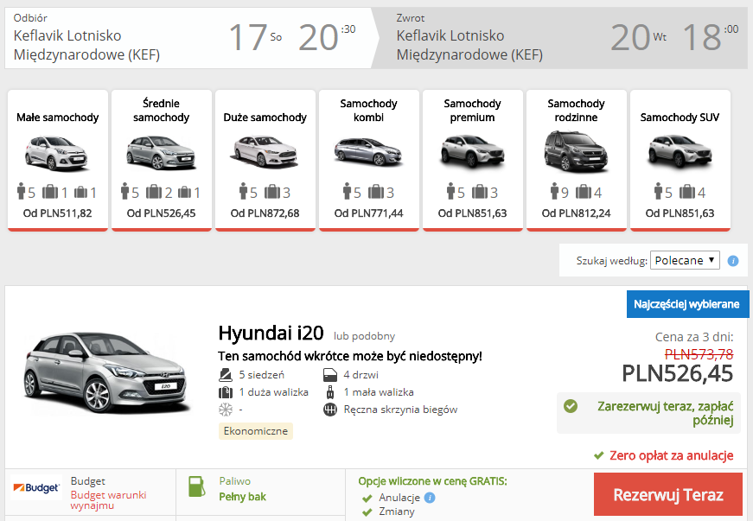This screenshot has width=753, height=521.
Task: Click the Hyundai i20 title
Action: click(x=271, y=333)
